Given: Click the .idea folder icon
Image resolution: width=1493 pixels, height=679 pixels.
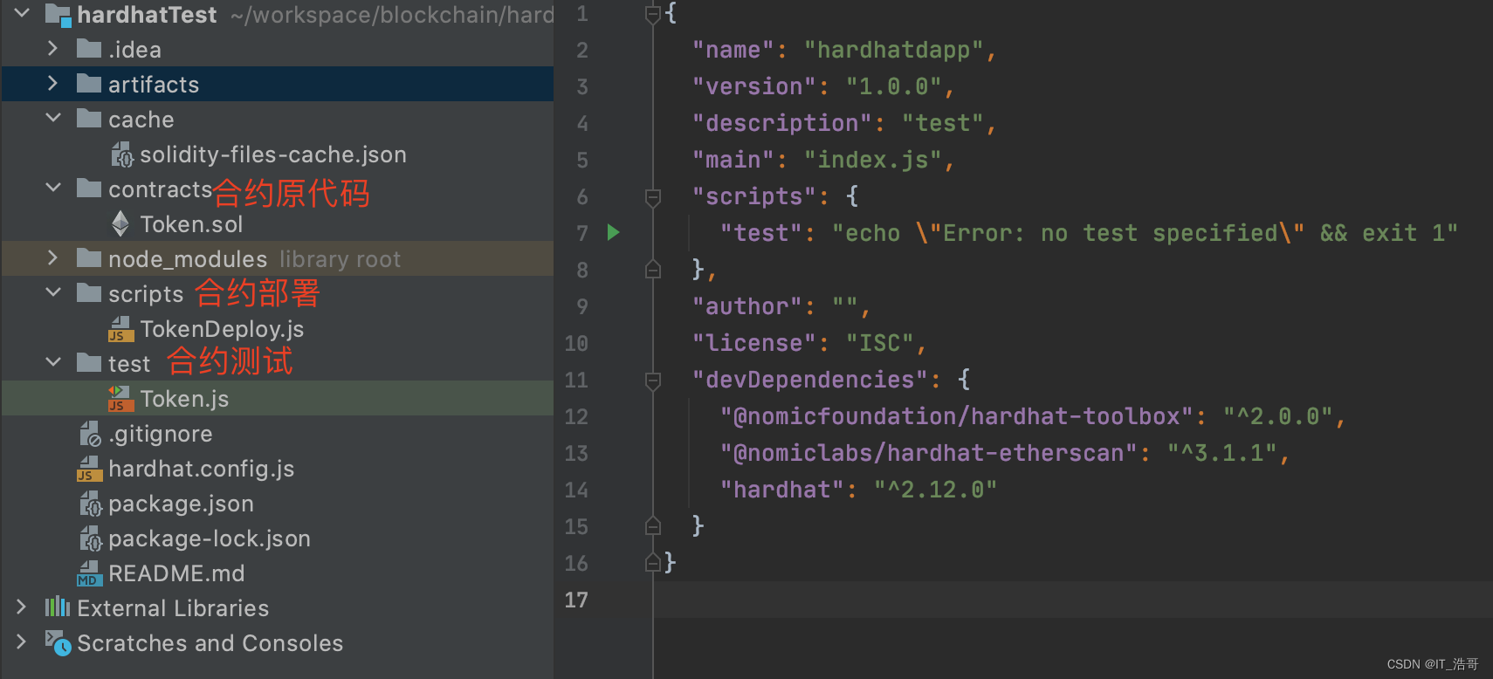Looking at the screenshot, I should (89, 49).
